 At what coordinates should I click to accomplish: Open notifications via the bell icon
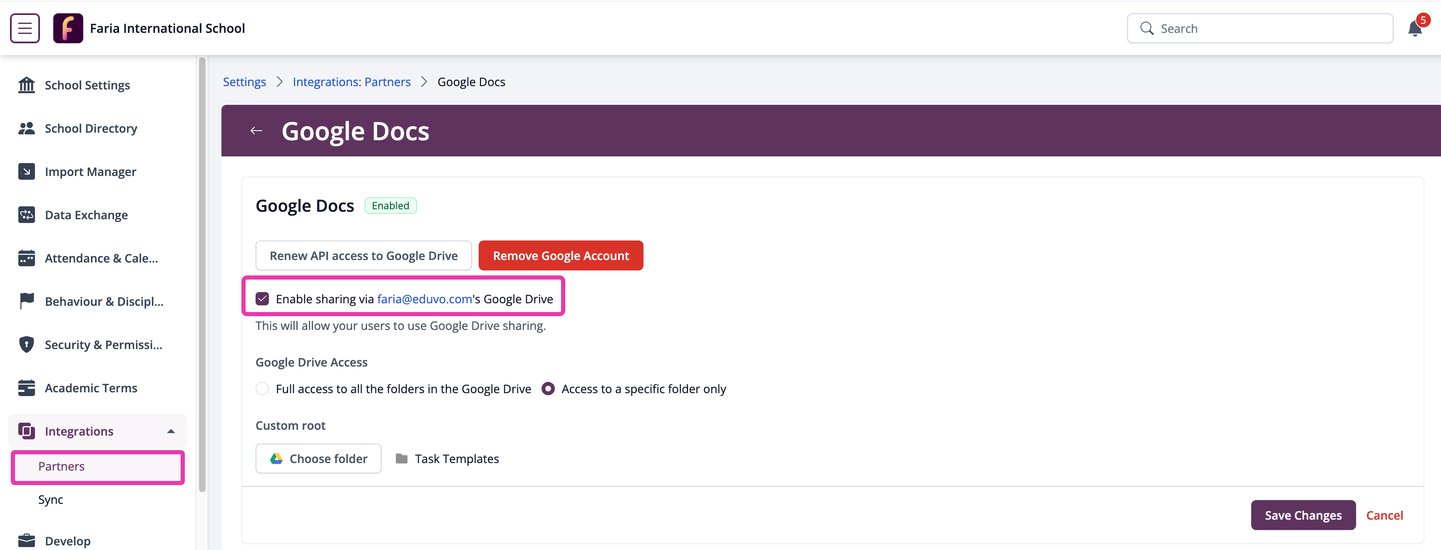click(x=1414, y=28)
